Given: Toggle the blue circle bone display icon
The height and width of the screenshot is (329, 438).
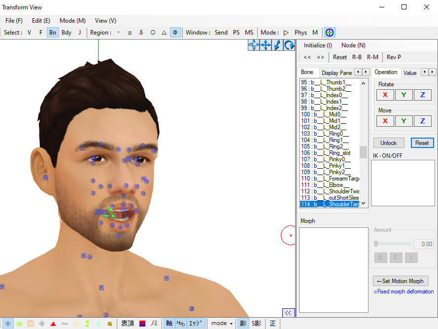Looking at the screenshot, I should pyautogui.click(x=8, y=324).
